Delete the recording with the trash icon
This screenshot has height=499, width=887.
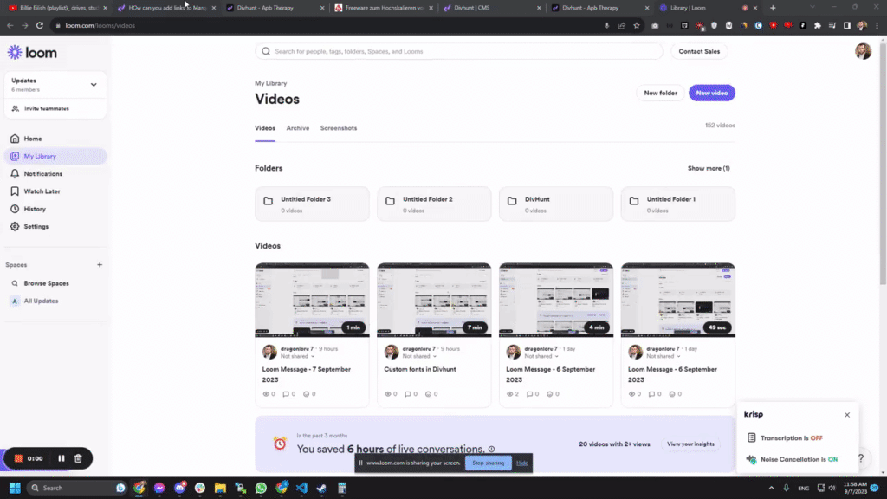[x=78, y=458]
